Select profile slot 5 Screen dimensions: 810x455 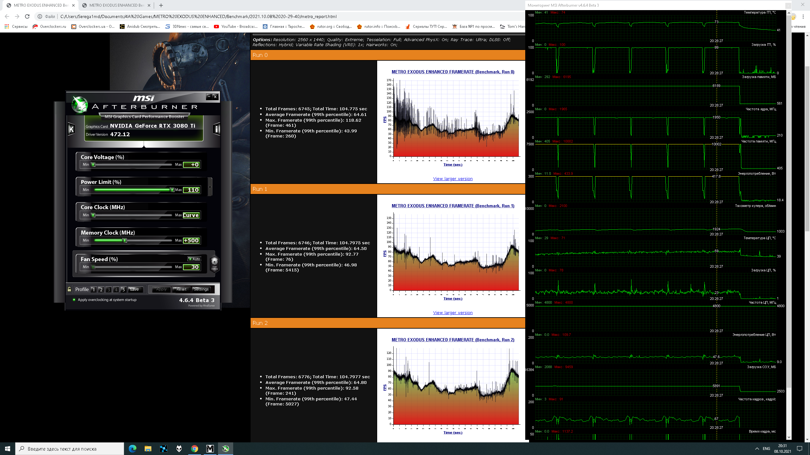pyautogui.click(x=123, y=289)
